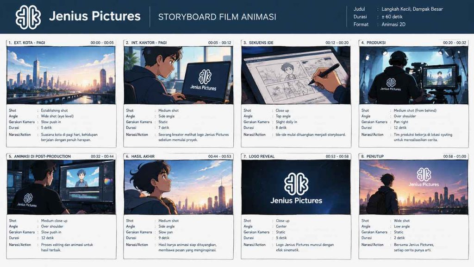Click narration "Ide-ide mulai dituangkan menjadi storyboard."
The height and width of the screenshot is (267, 474).
click(311, 134)
